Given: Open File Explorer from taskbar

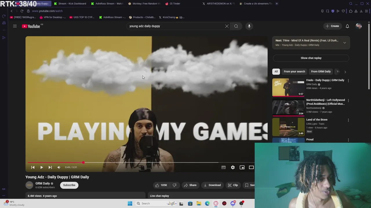Looking at the screenshot, I should click(x=199, y=203).
